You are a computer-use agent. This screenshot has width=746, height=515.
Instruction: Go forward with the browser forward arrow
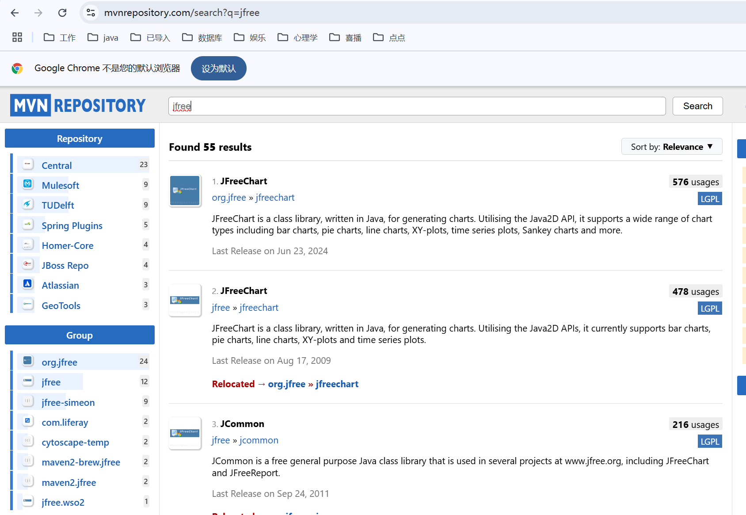pos(38,13)
